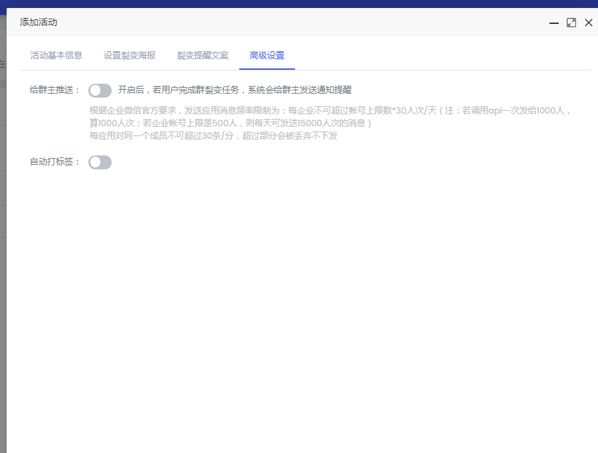The image size is (598, 453).
Task: Click the 每应用对同一个成员 limit note line
Action: [213, 136]
